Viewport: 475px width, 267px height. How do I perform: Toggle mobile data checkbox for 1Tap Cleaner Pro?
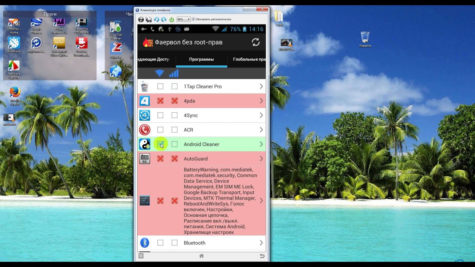tap(174, 86)
